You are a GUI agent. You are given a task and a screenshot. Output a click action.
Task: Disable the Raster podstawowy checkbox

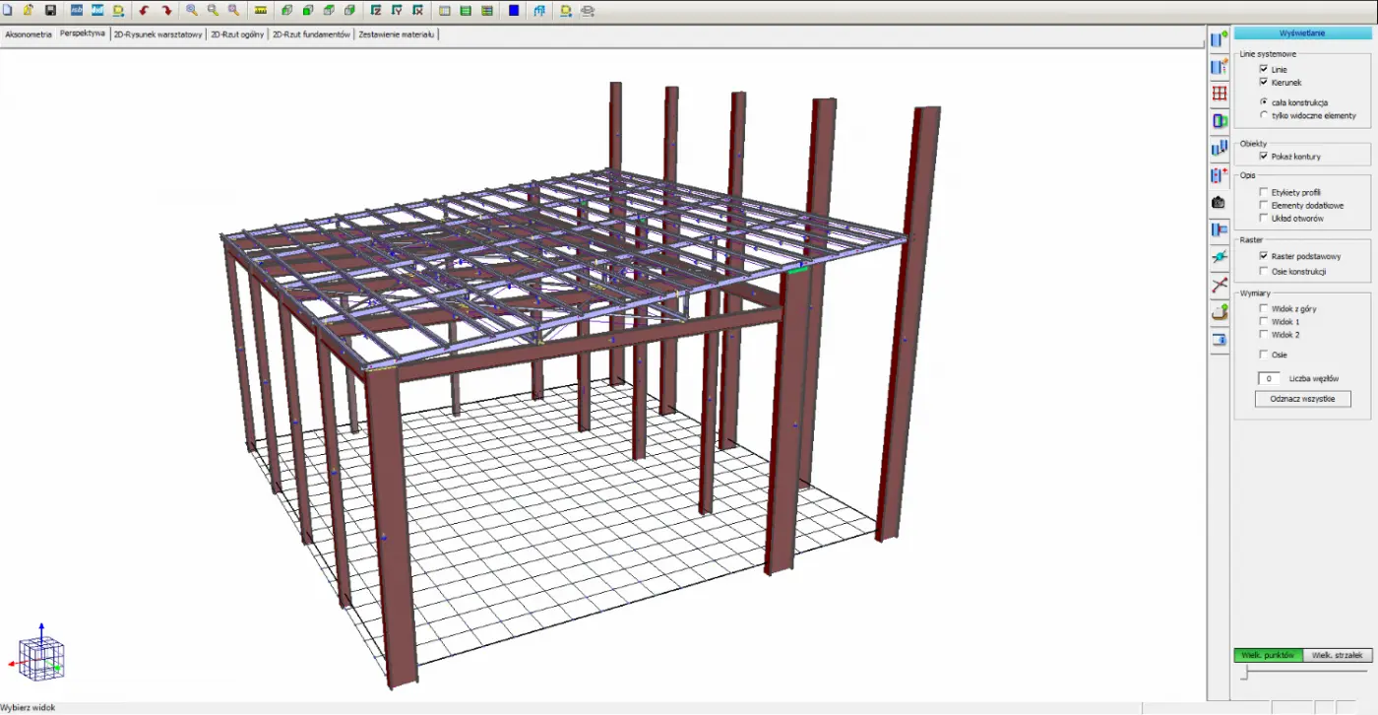click(1263, 256)
